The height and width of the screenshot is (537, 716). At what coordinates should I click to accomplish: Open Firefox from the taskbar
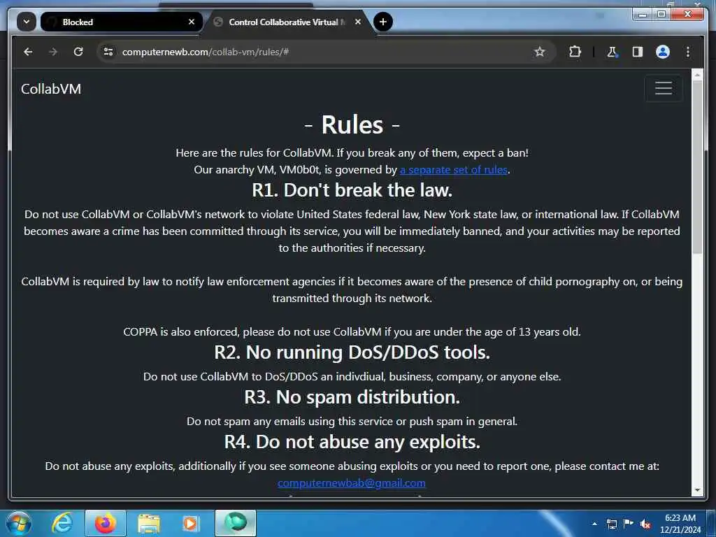[105, 523]
